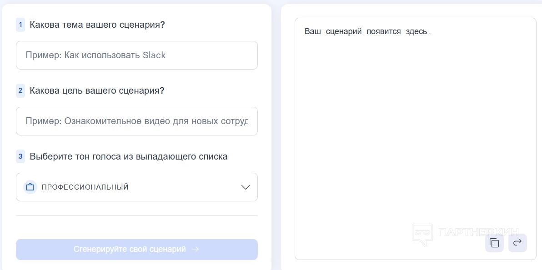
Task: Focus the script topic field with Slack example
Action: pyautogui.click(x=136, y=55)
